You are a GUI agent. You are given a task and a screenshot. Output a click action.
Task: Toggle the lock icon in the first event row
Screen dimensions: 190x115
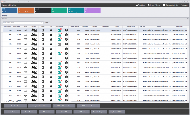(51, 30)
